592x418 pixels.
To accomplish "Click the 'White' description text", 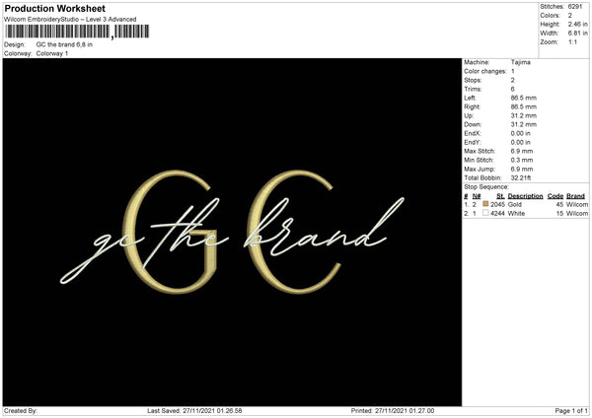I will 516,214.
